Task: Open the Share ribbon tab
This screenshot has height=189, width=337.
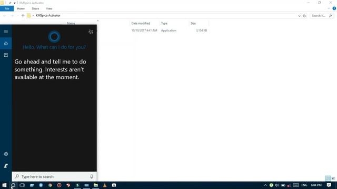Action: (35, 8)
